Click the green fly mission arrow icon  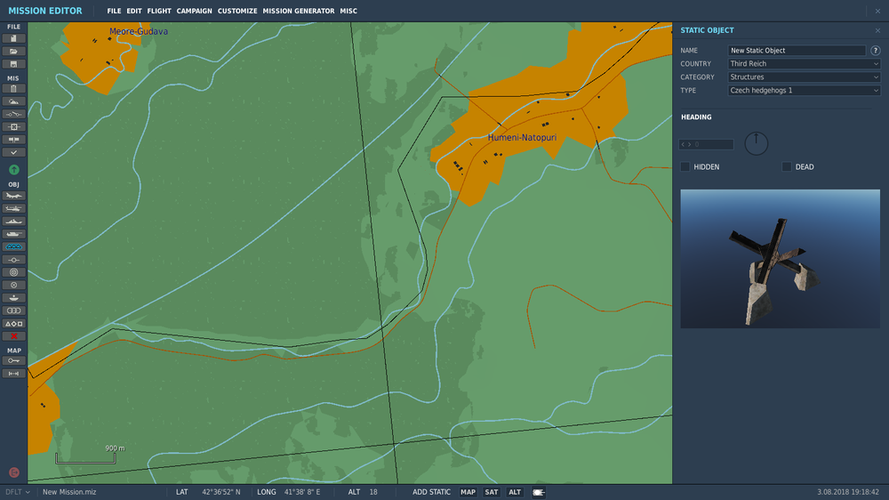14,170
